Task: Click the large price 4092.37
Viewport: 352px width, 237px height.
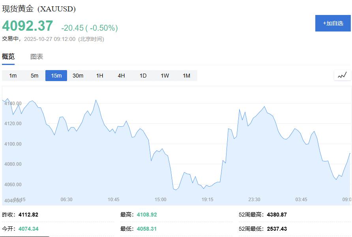Action: point(27,26)
